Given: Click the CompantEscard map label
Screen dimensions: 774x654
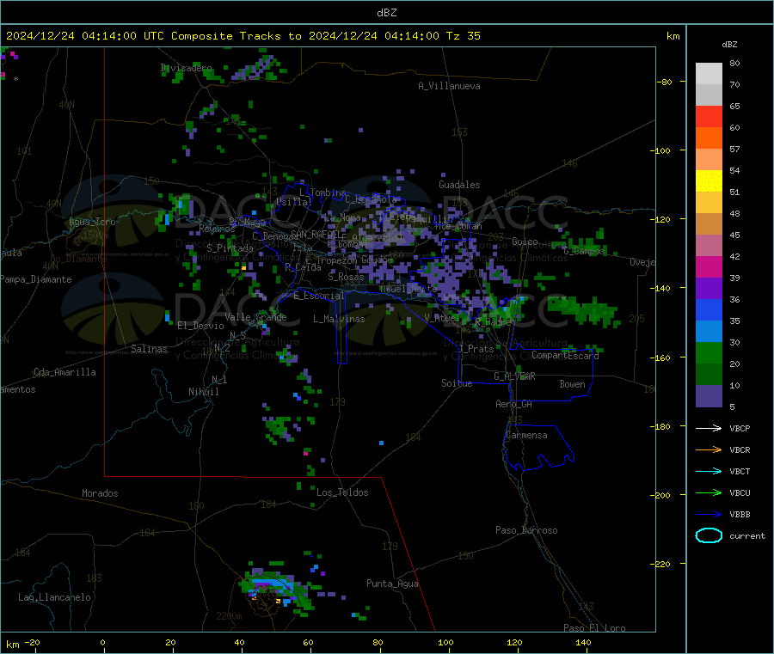Looking at the screenshot, I should click(x=565, y=355).
